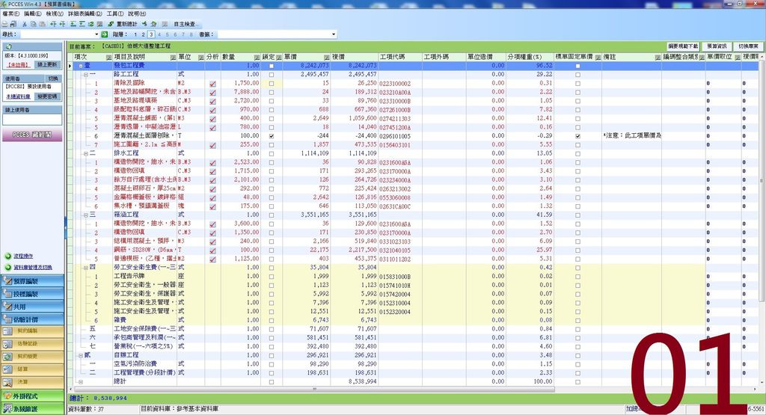The width and height of the screenshot is (766, 415).
Task: Click the 自主檢查 self-check toolbar button
Action: pos(184,24)
